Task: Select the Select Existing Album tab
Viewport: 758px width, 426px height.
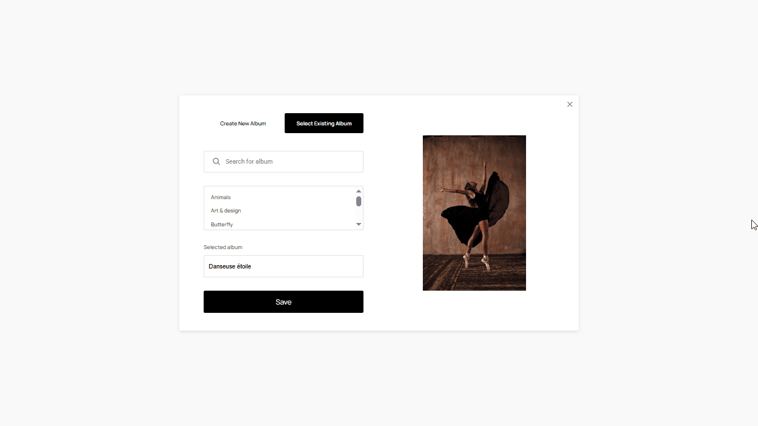Action: click(x=324, y=123)
